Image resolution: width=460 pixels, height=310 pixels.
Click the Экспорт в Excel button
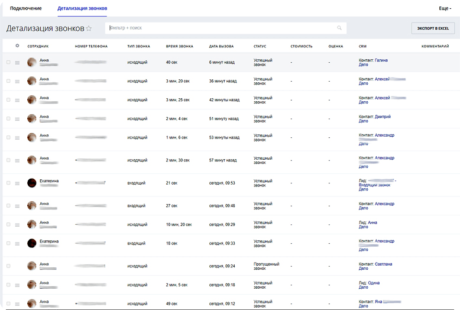[x=433, y=28]
